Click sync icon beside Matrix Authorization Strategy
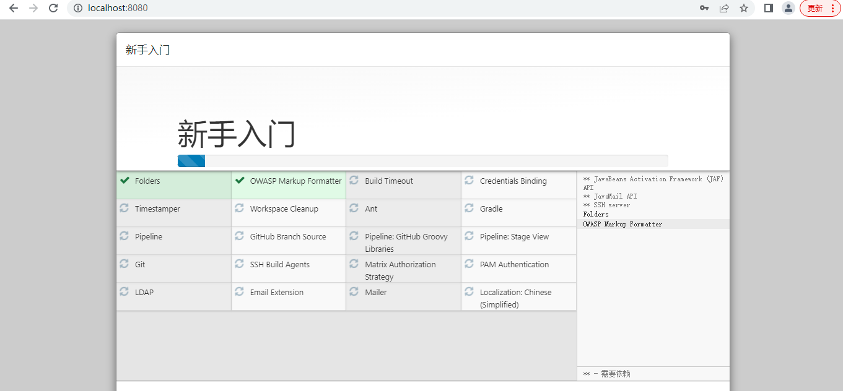The width and height of the screenshot is (843, 391). tap(354, 264)
